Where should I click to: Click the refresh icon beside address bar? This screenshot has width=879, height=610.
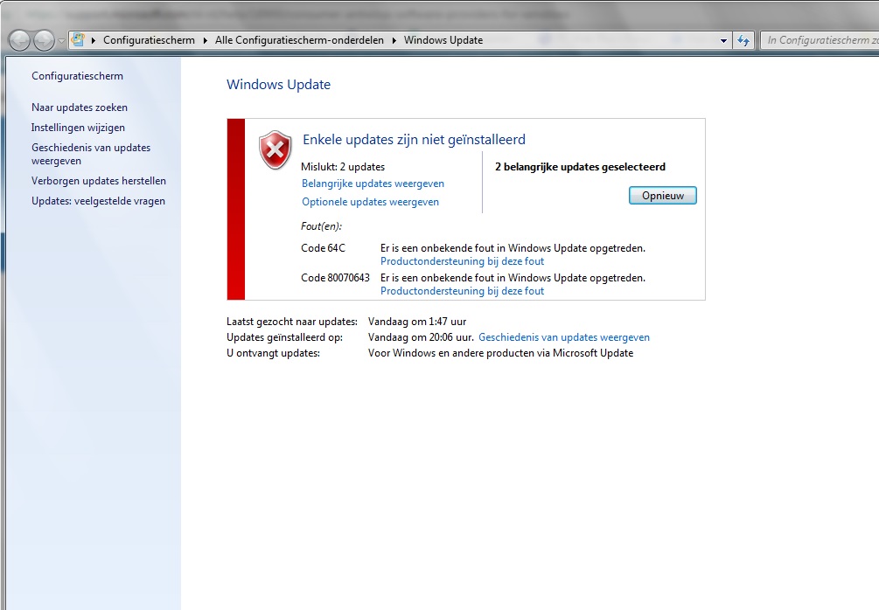743,40
